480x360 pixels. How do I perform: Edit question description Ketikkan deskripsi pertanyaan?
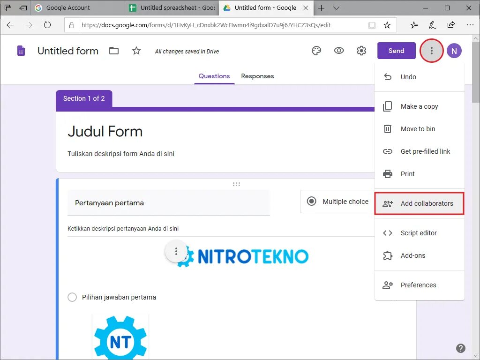click(123, 229)
